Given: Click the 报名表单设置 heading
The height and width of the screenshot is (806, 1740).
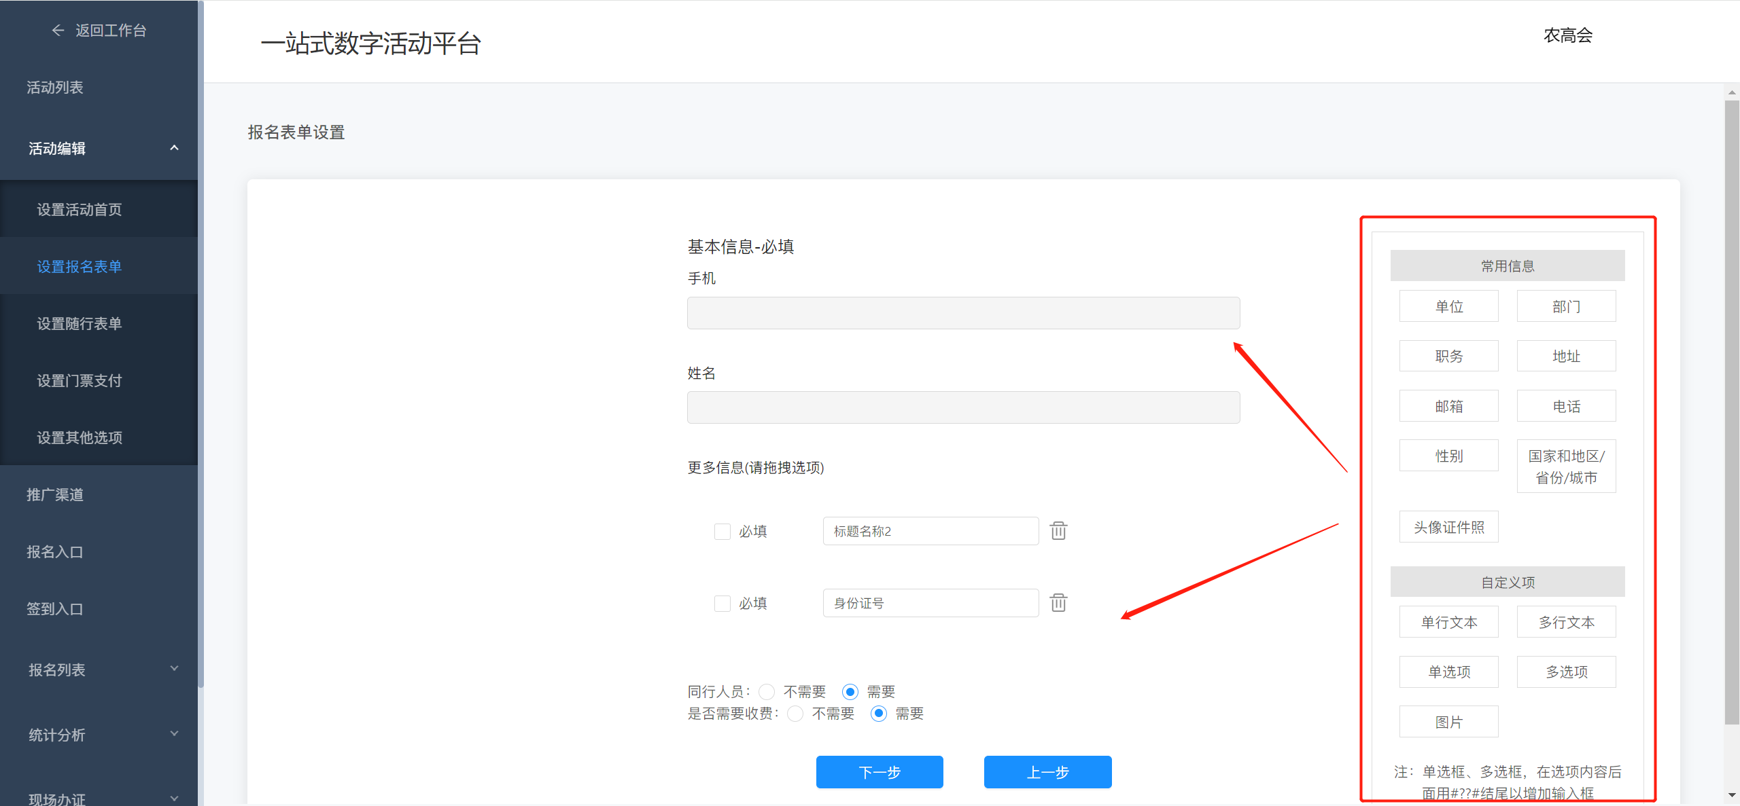Looking at the screenshot, I should point(296,132).
